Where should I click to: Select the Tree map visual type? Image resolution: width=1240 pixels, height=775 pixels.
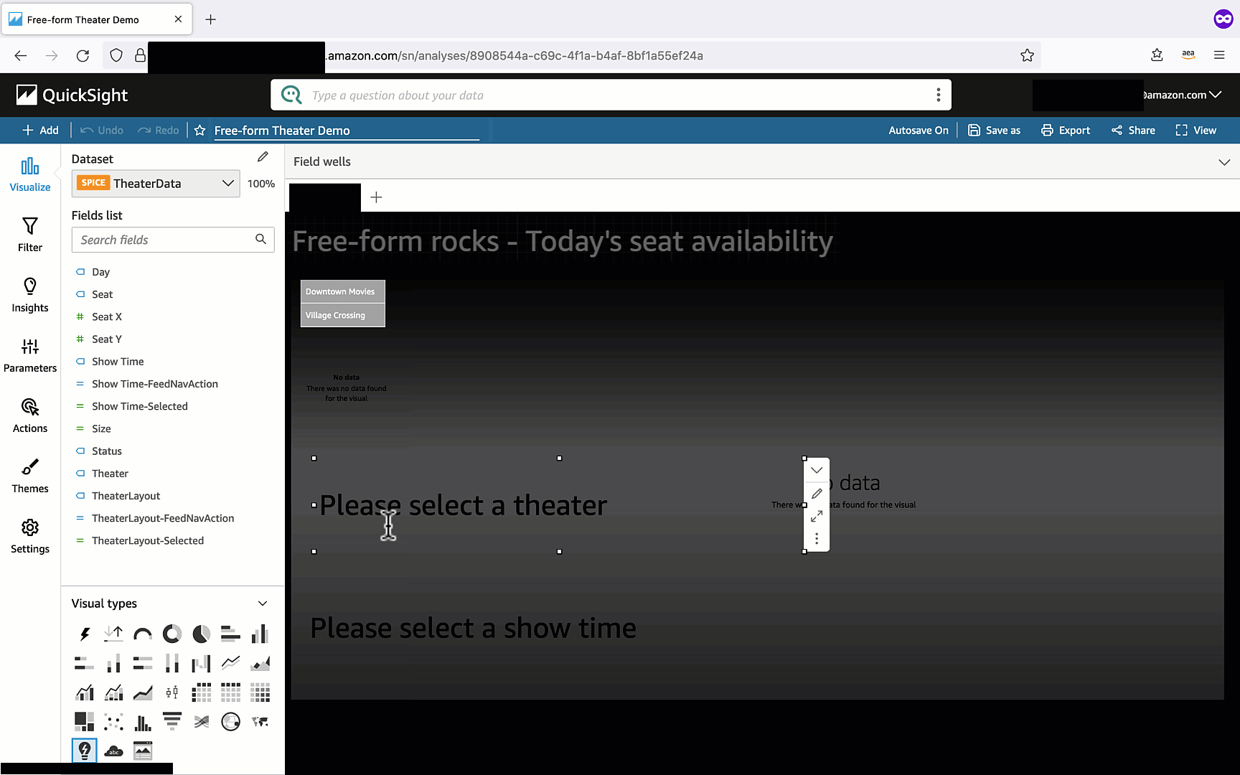click(85, 721)
